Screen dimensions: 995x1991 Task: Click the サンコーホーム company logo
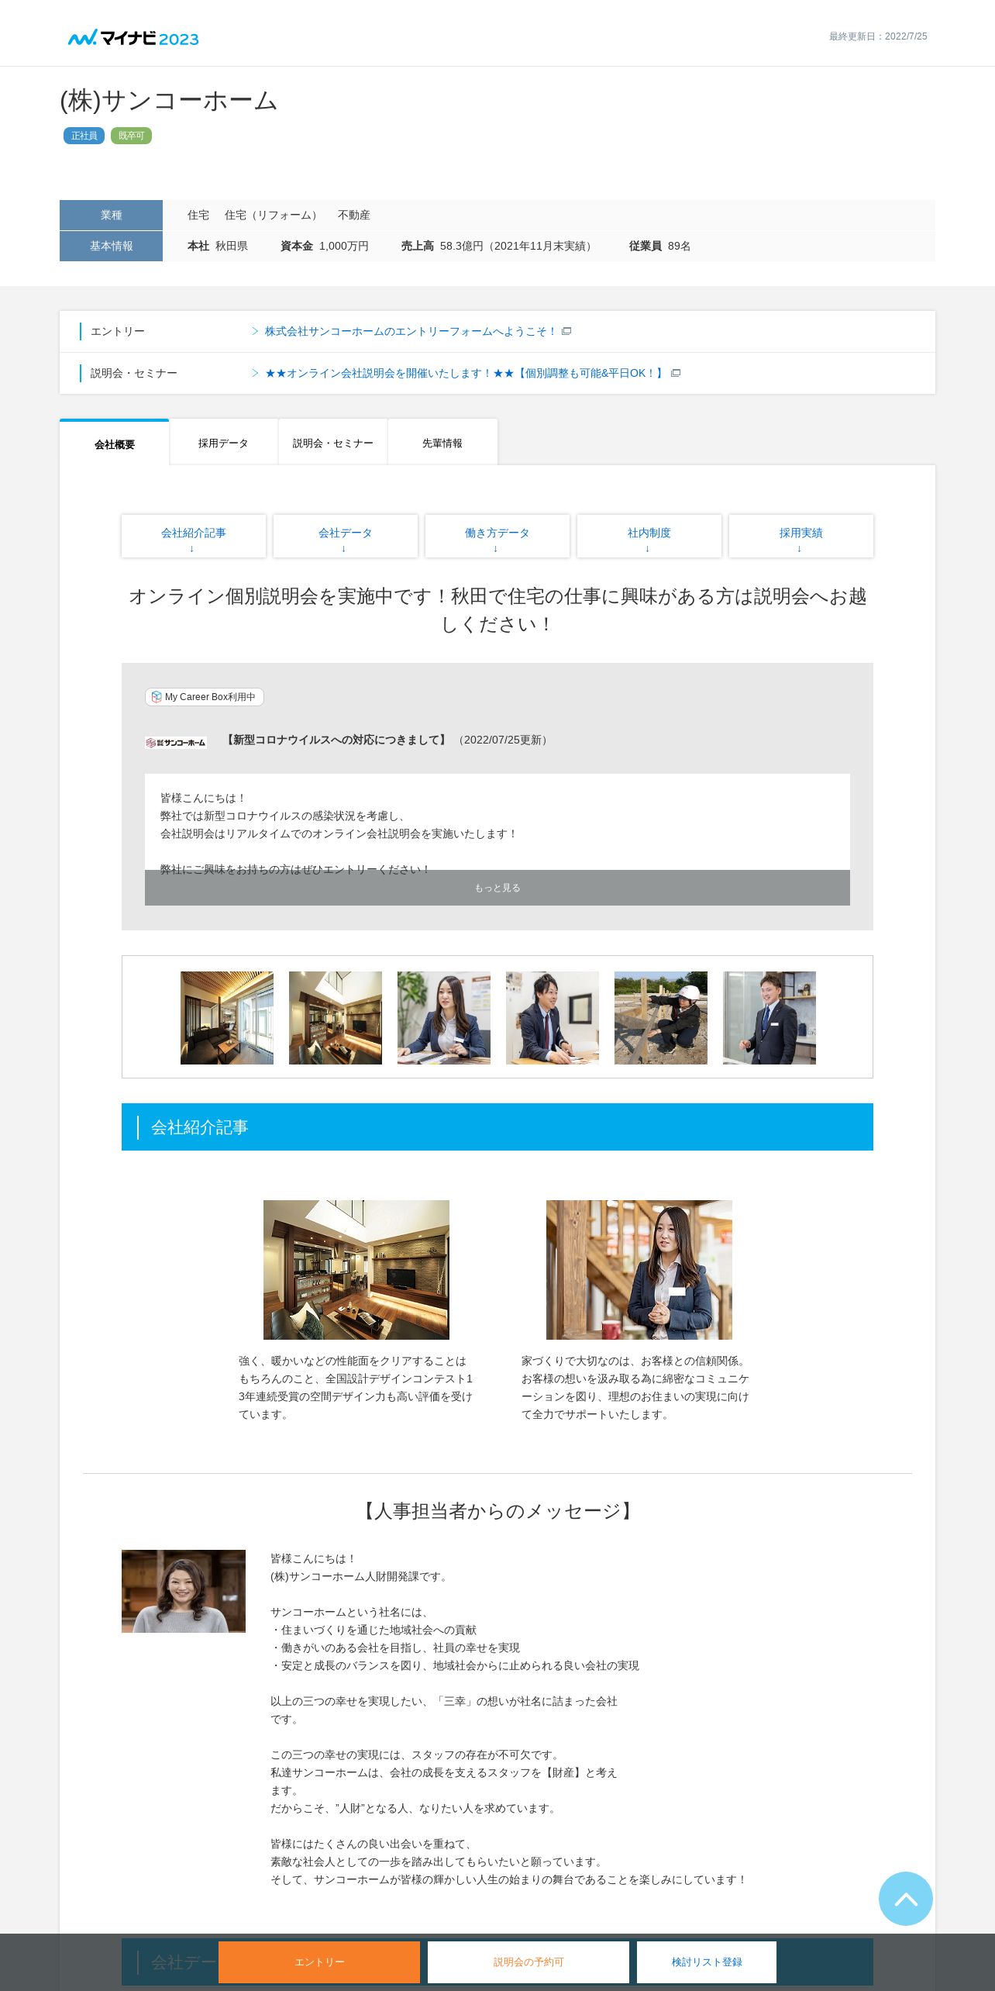[176, 742]
